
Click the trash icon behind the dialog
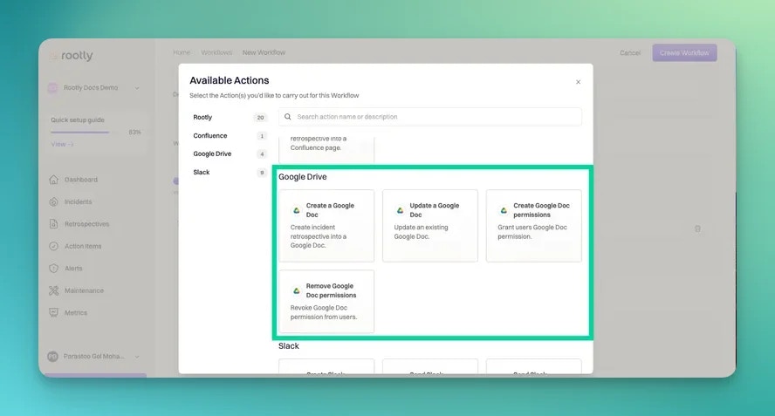(x=697, y=228)
